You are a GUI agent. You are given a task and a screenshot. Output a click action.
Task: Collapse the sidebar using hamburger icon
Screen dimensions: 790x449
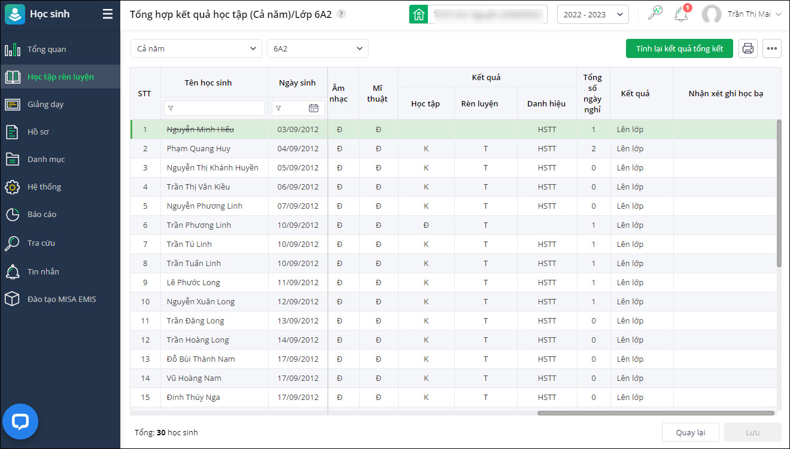tap(108, 14)
